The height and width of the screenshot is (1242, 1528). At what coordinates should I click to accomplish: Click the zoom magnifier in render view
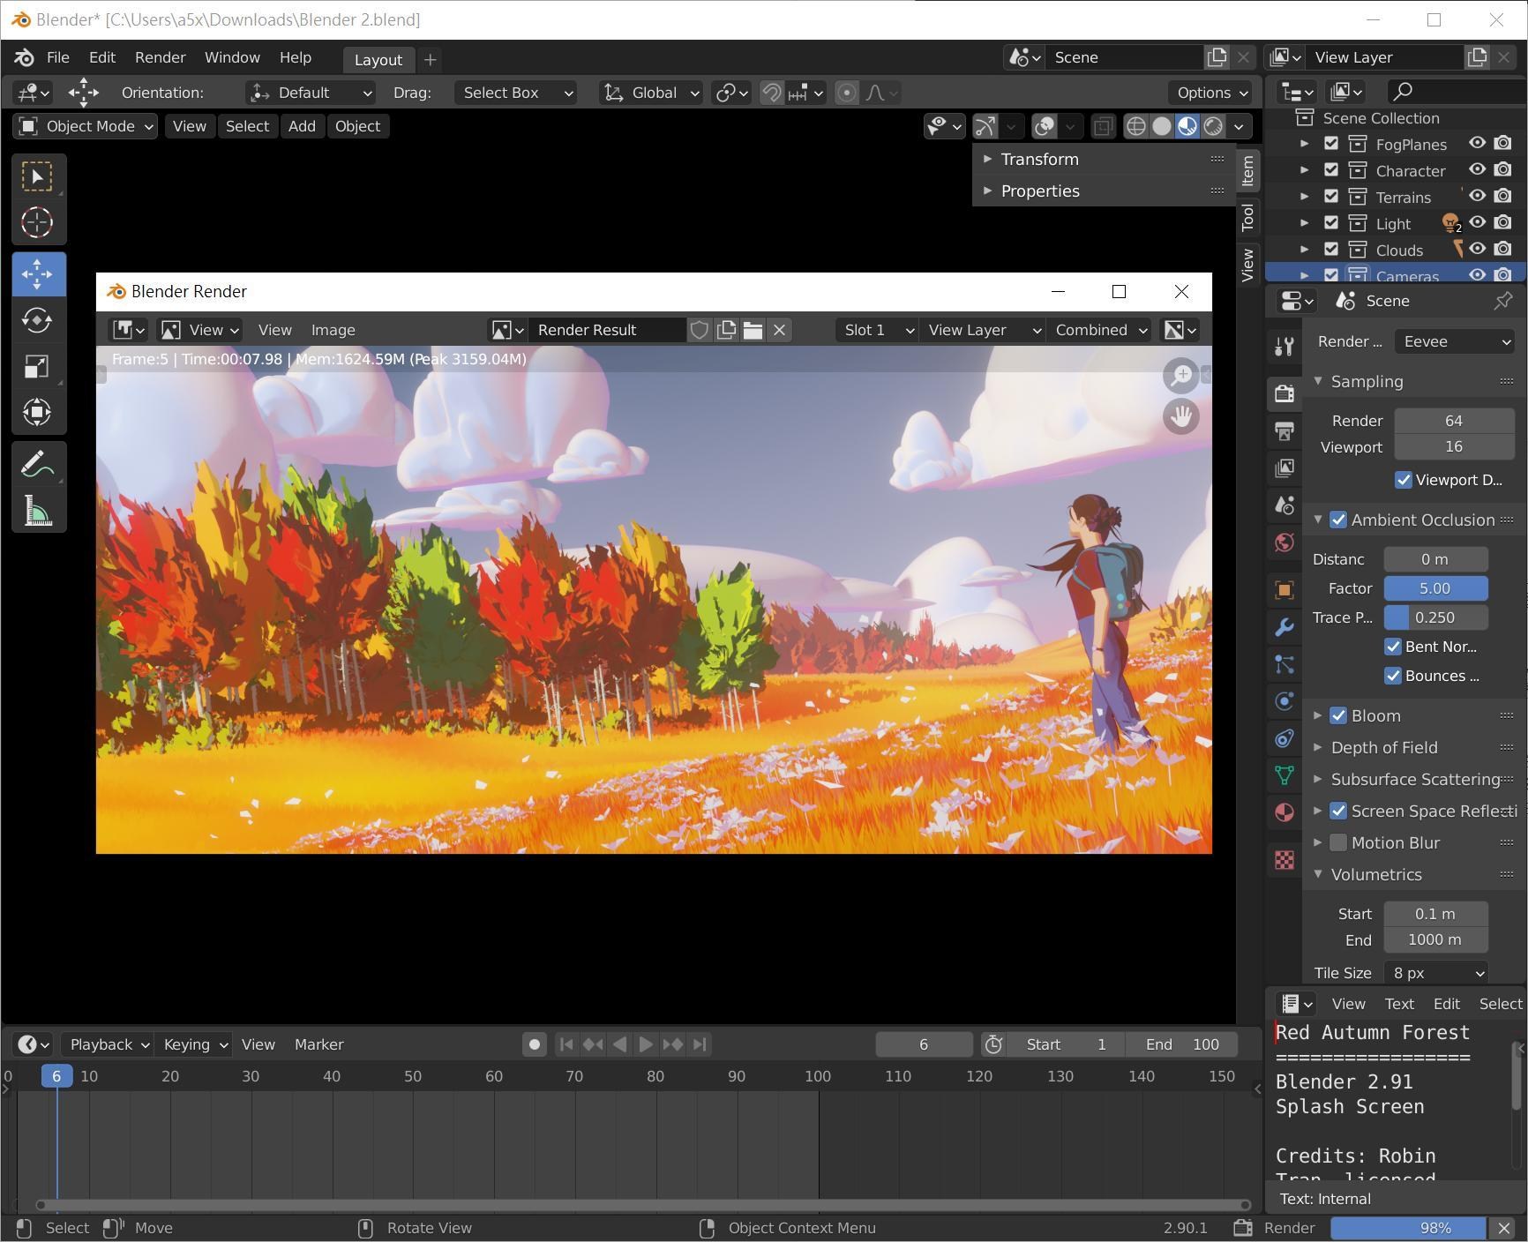pyautogui.click(x=1180, y=376)
